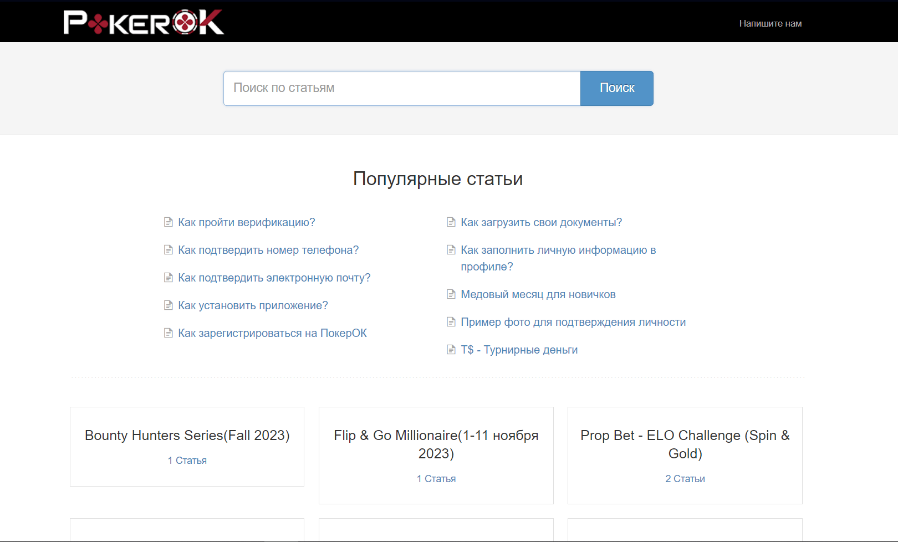Open article T$ - Турнирные деньги

[519, 350]
